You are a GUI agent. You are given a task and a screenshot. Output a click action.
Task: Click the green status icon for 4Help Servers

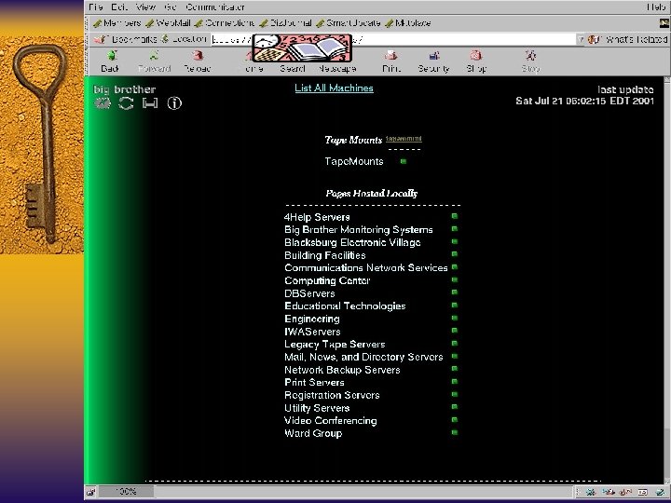[x=455, y=216]
